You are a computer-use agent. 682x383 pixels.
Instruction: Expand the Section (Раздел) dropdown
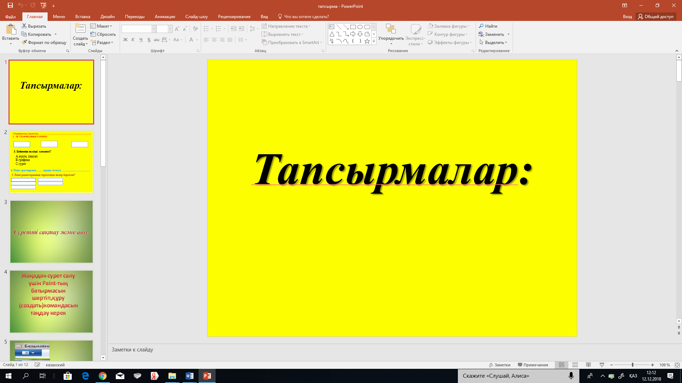(x=102, y=43)
